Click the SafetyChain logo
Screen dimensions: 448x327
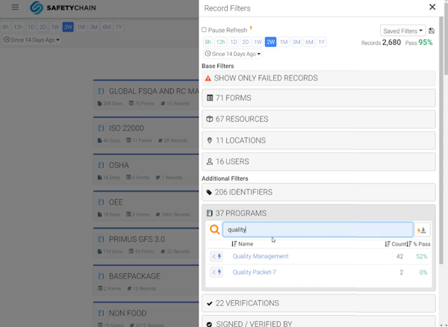tap(63, 7)
